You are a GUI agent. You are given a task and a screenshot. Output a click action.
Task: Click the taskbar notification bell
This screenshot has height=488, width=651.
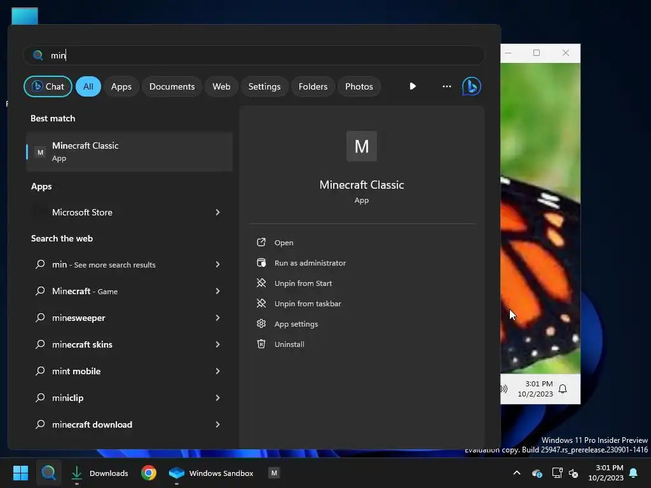click(634, 473)
